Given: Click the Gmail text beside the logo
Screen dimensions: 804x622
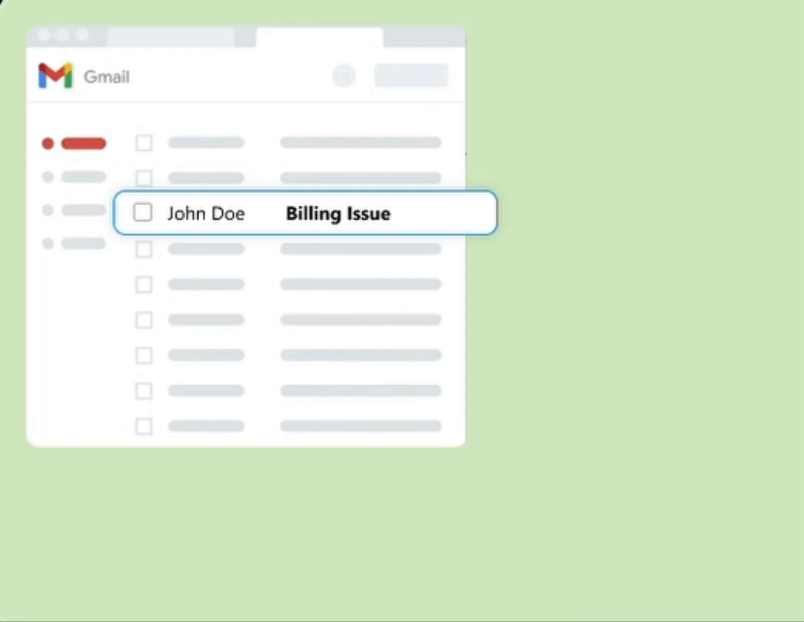Looking at the screenshot, I should point(107,76).
